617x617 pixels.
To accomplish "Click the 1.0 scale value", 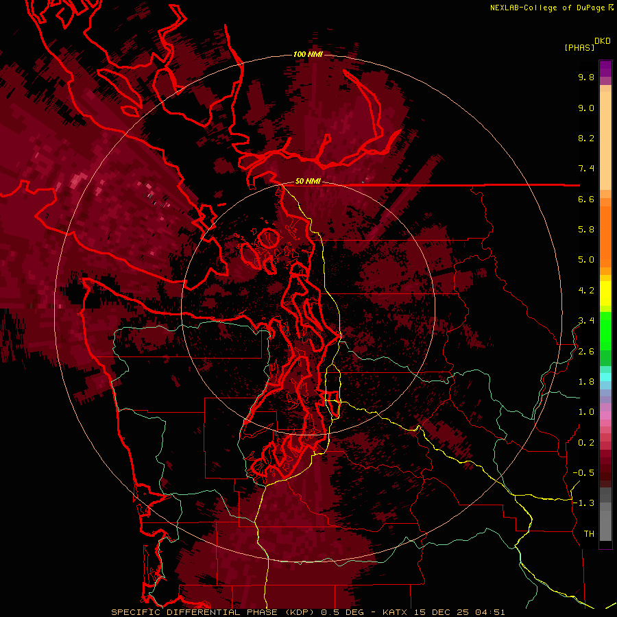I will (x=586, y=412).
